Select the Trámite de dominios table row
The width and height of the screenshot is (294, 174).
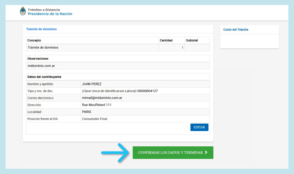pyautogui.click(x=43, y=47)
